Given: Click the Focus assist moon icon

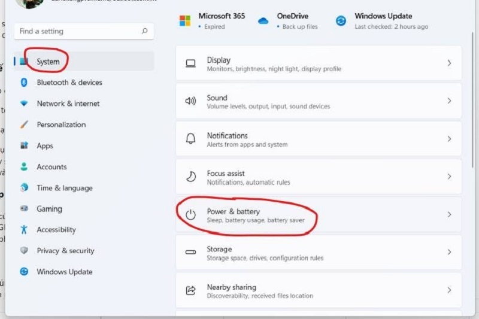Looking at the screenshot, I should pos(190,177).
